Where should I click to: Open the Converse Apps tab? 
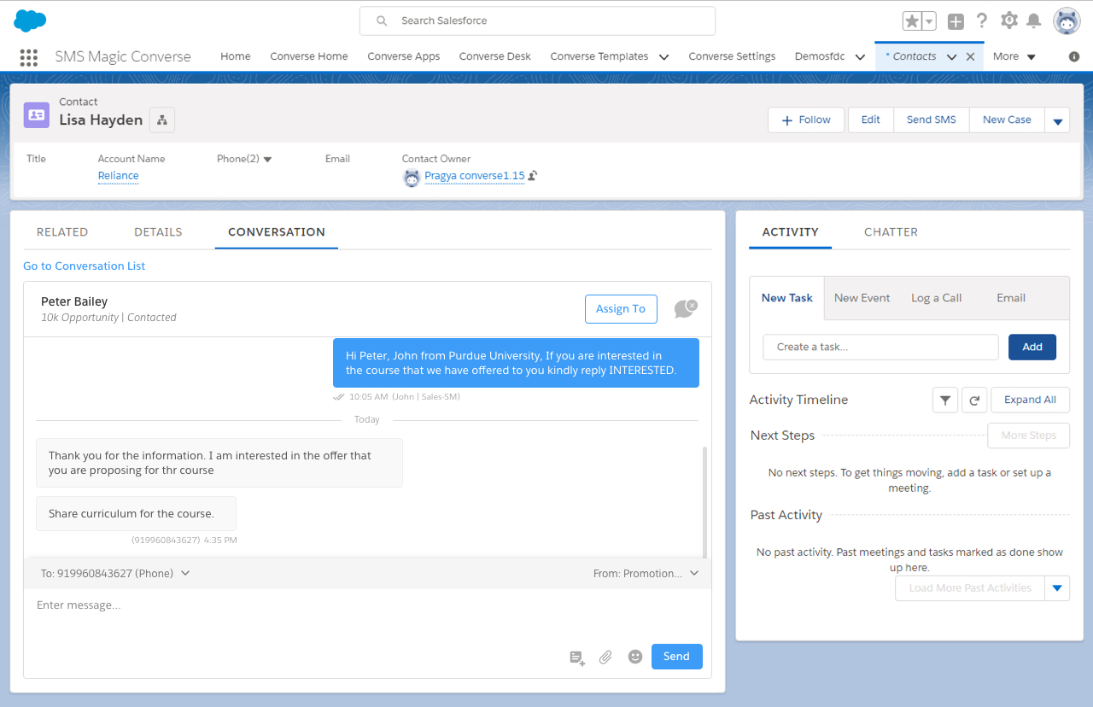(404, 56)
